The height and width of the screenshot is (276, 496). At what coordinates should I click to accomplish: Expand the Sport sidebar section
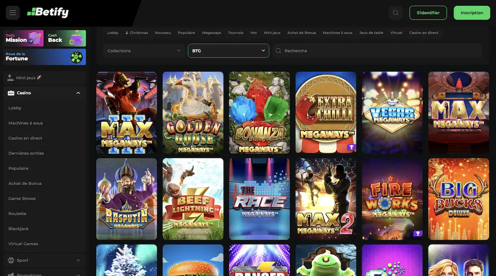[79, 260]
